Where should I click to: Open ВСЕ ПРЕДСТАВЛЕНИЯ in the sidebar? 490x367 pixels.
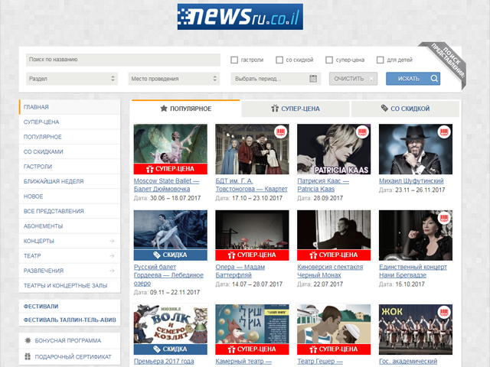(x=70, y=211)
